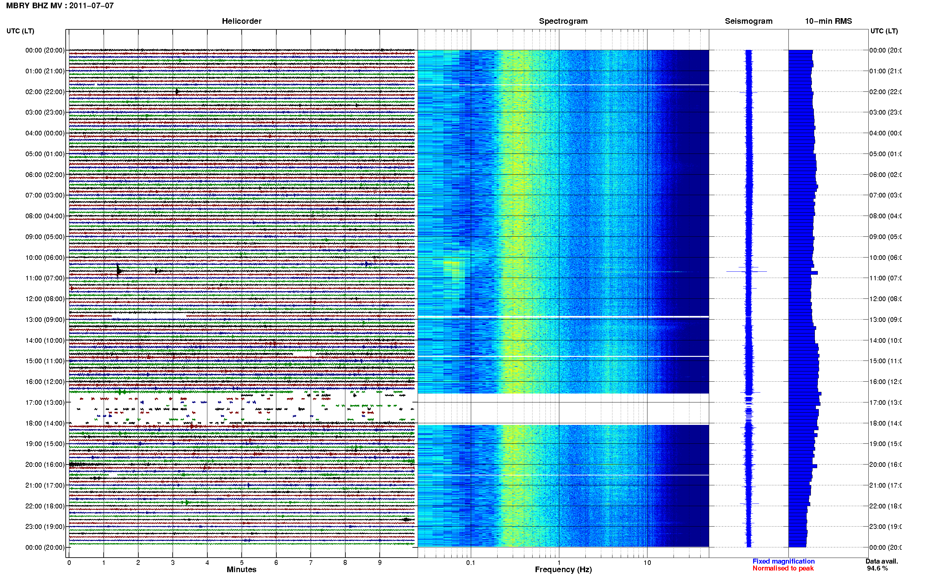This screenshot has height=587, width=939.
Task: Click the left '13:00 (09:00)' time label
Action: point(45,320)
